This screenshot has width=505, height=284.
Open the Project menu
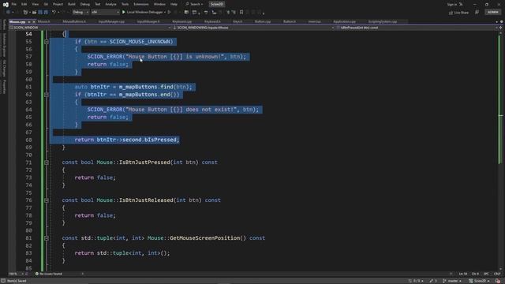[58, 4]
